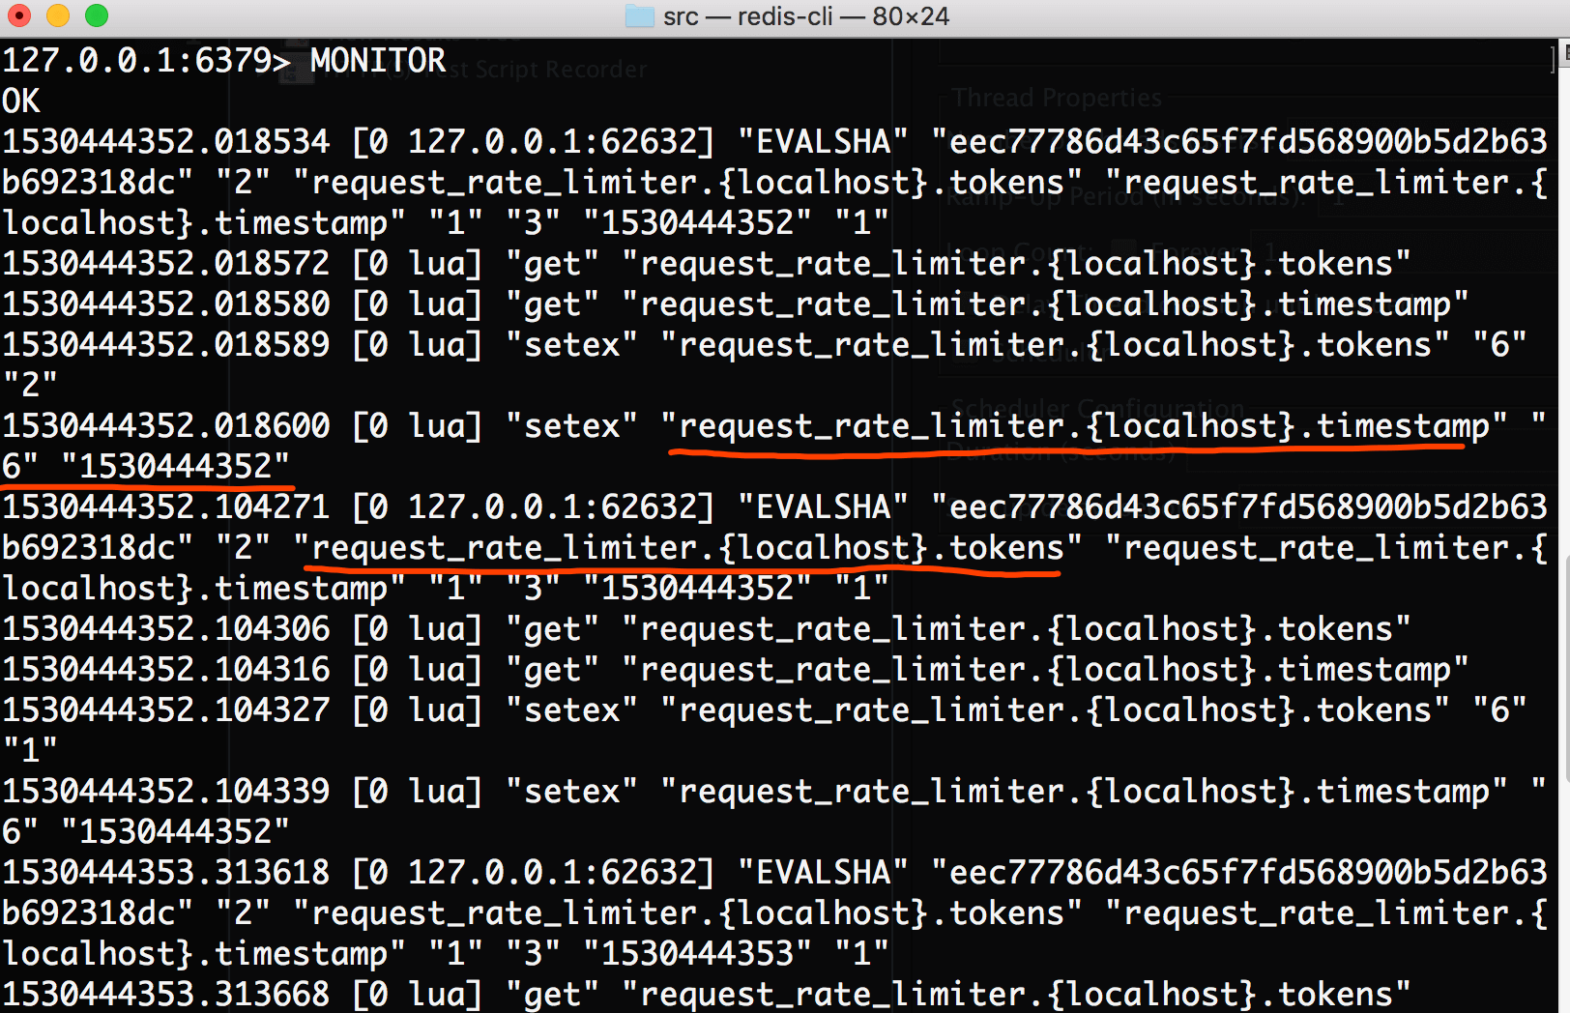This screenshot has width=1570, height=1013.
Task: Click timestamp 1530444353.313618
Action: coord(166,873)
